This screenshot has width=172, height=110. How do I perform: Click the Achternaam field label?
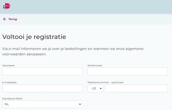tap(95, 65)
